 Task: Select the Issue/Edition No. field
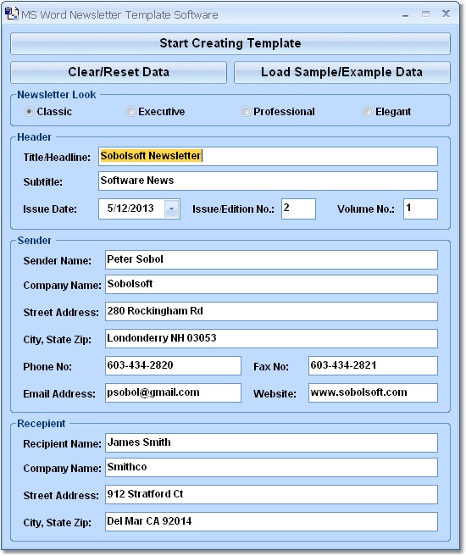[x=298, y=208]
